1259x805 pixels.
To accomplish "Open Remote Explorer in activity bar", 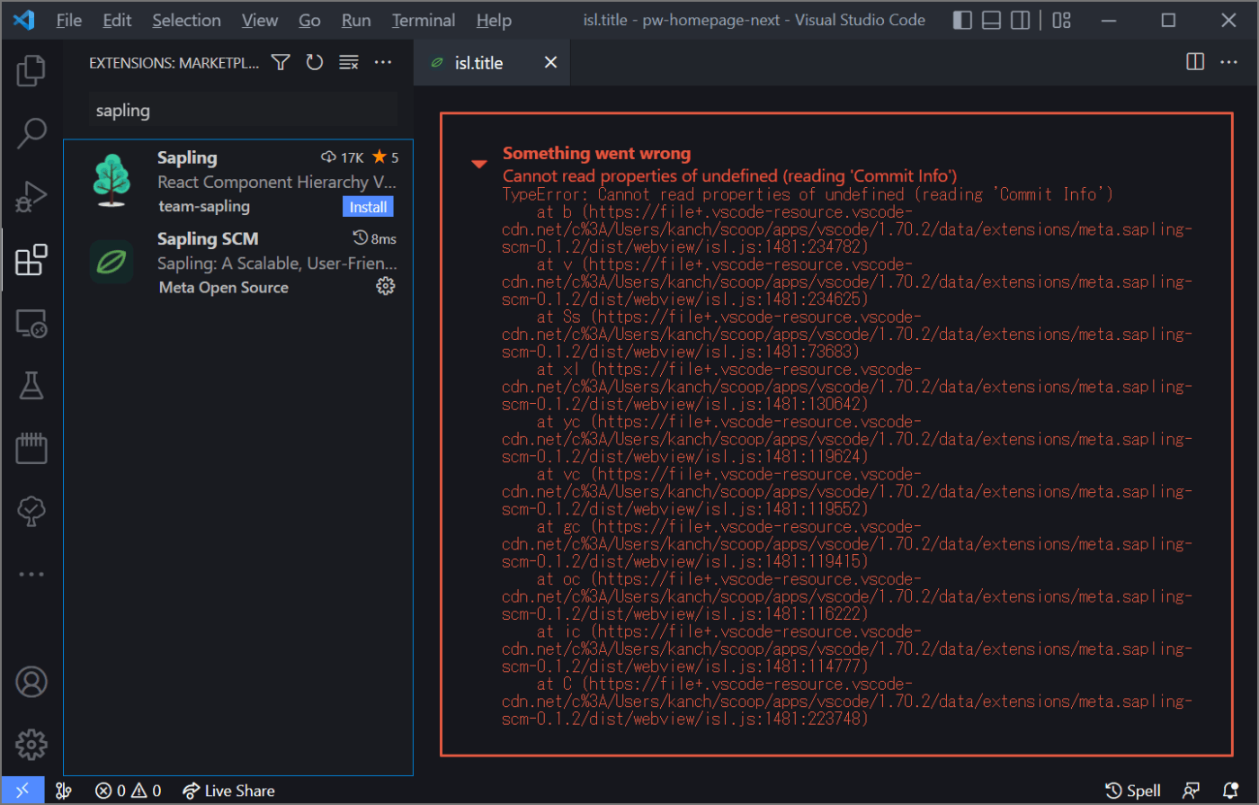I will point(31,323).
